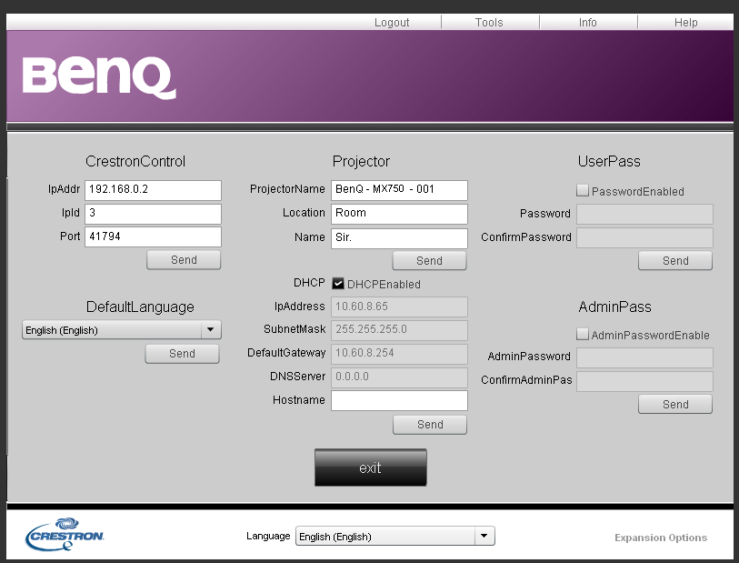739x563 pixels.
Task: Click the UserPass section heading
Action: 609,161
